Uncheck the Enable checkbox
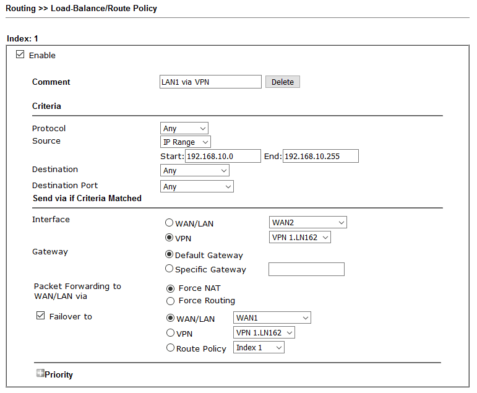This screenshot has width=477, height=393. (x=20, y=55)
